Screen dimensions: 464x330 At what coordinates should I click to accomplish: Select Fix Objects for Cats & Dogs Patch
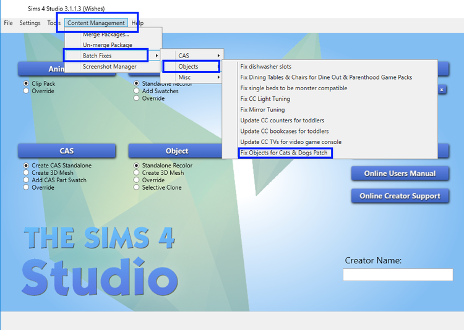[x=330, y=153]
